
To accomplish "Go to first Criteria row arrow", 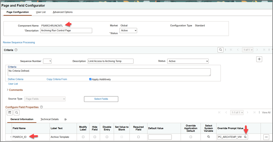I will tap(231, 50).
